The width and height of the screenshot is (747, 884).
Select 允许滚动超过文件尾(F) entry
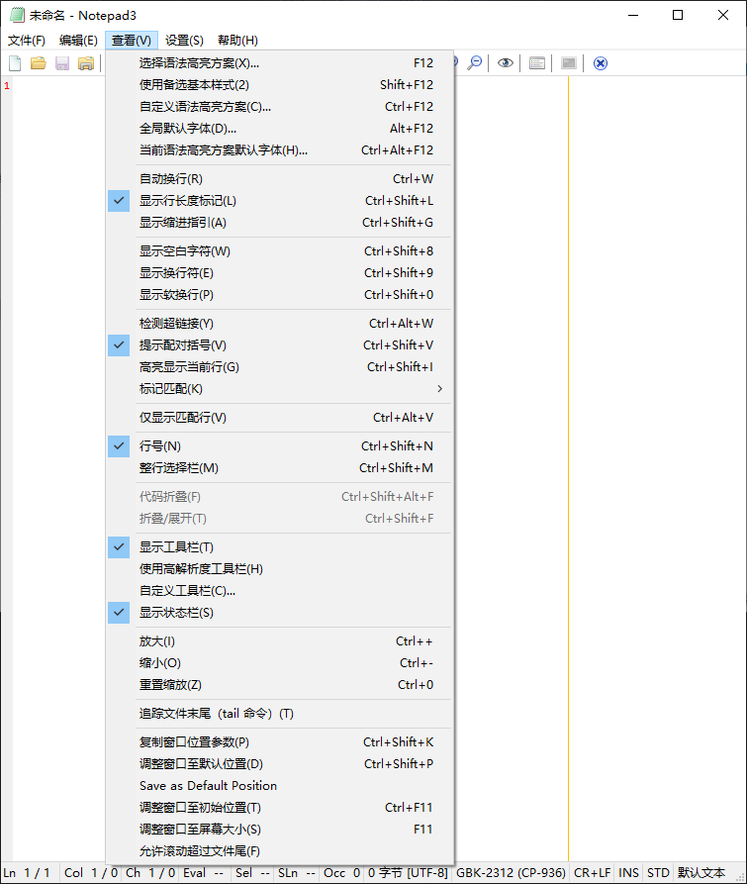[279, 851]
